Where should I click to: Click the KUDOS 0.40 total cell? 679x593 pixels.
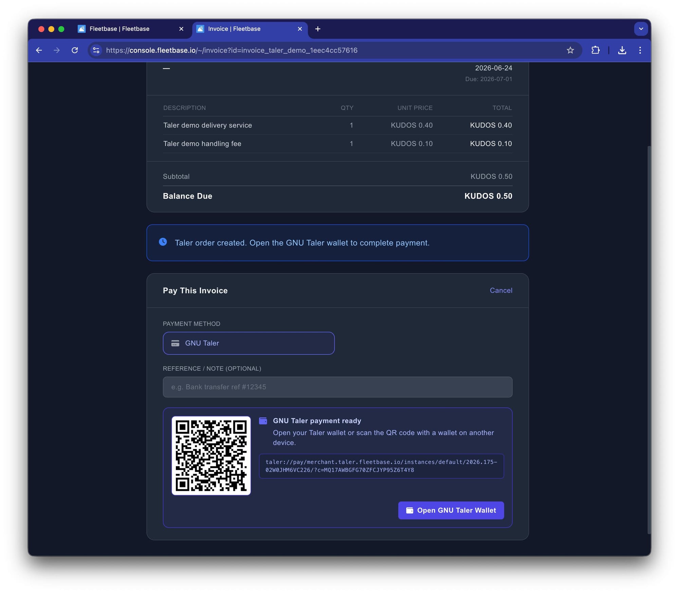click(491, 125)
